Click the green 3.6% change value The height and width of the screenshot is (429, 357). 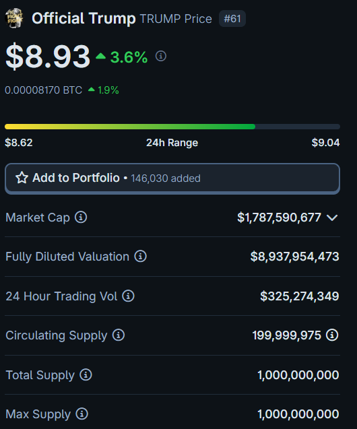pos(129,57)
